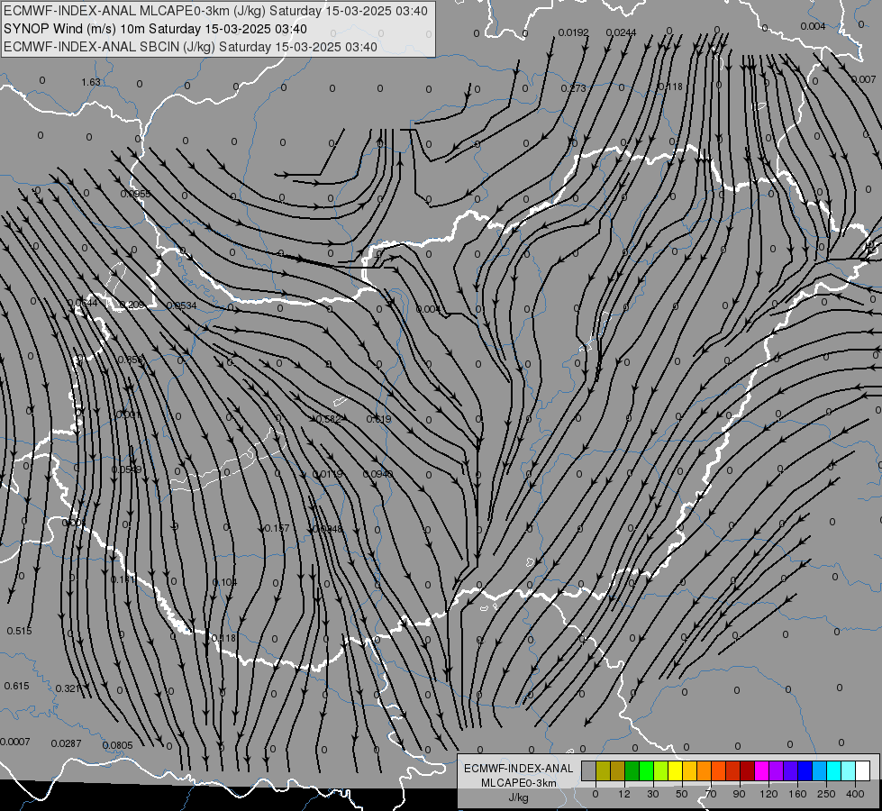Click the legend tick label '400'
The width and height of the screenshot is (882, 811).
click(855, 794)
